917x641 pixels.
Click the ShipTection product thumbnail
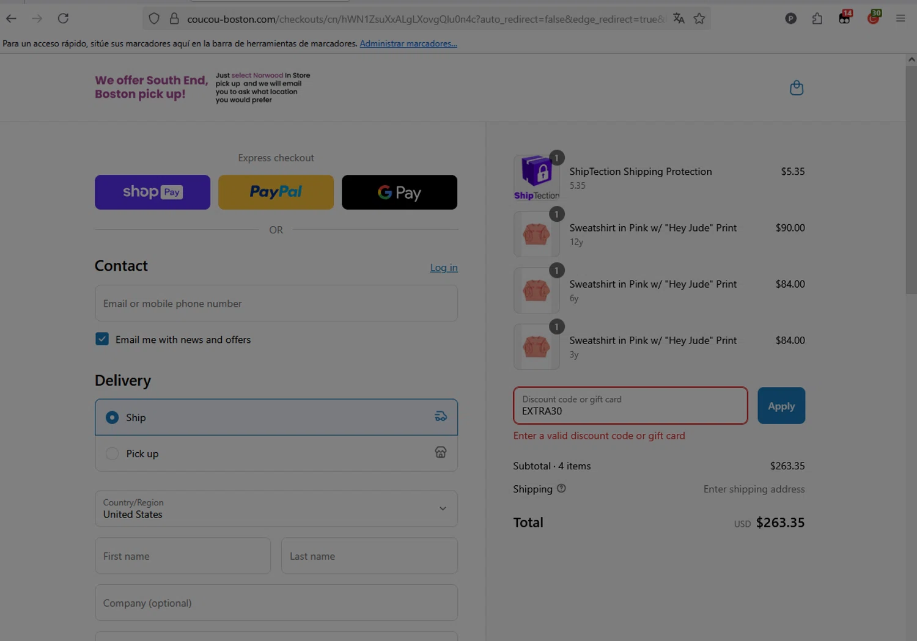coord(537,178)
